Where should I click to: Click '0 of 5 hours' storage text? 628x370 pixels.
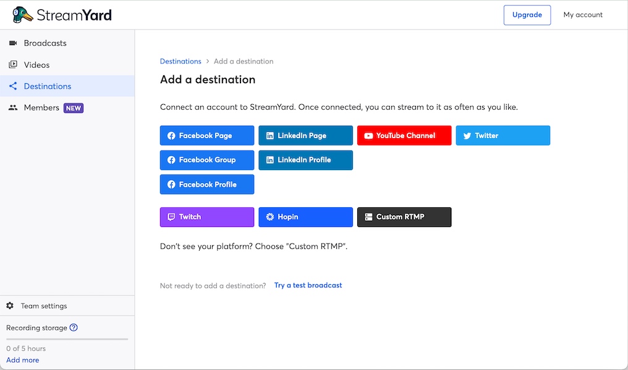point(26,348)
